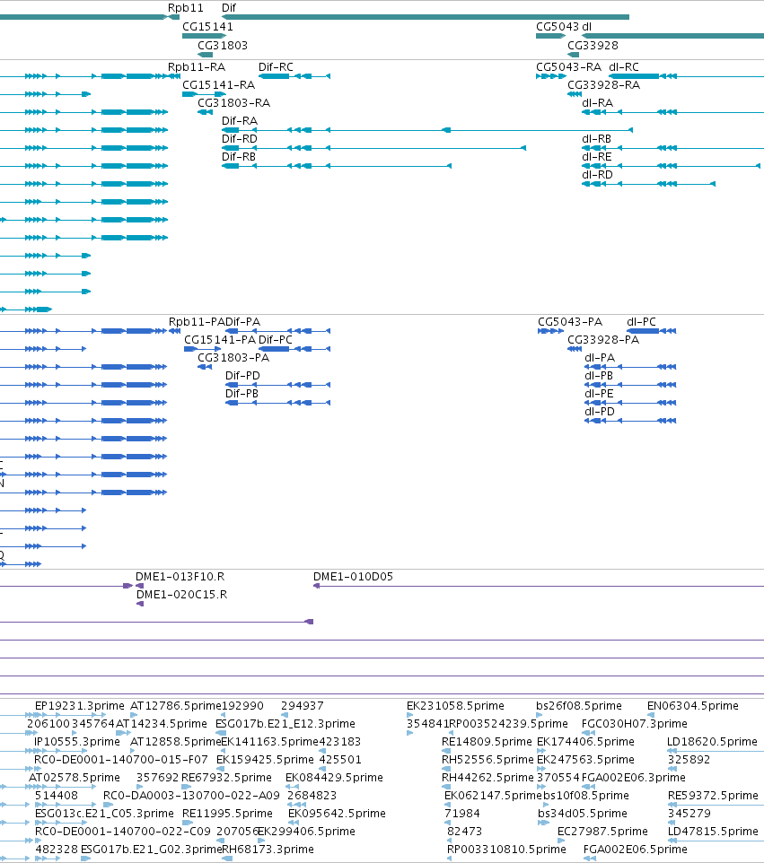This screenshot has height=863, width=764.
Task: Select EST RP003310810.5prime
Action: pos(506,850)
